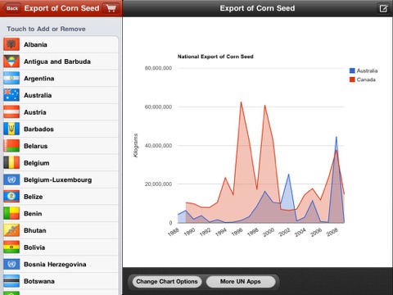Click the 80,000,000 axis value
The image size is (393, 295).
[158, 68]
